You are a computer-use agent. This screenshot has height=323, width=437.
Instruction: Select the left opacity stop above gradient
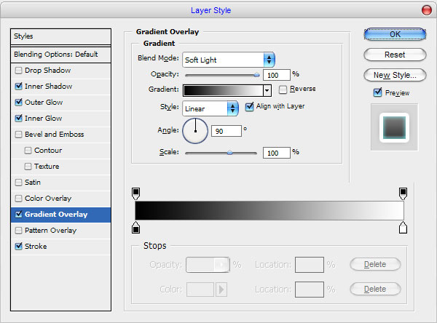(x=135, y=194)
